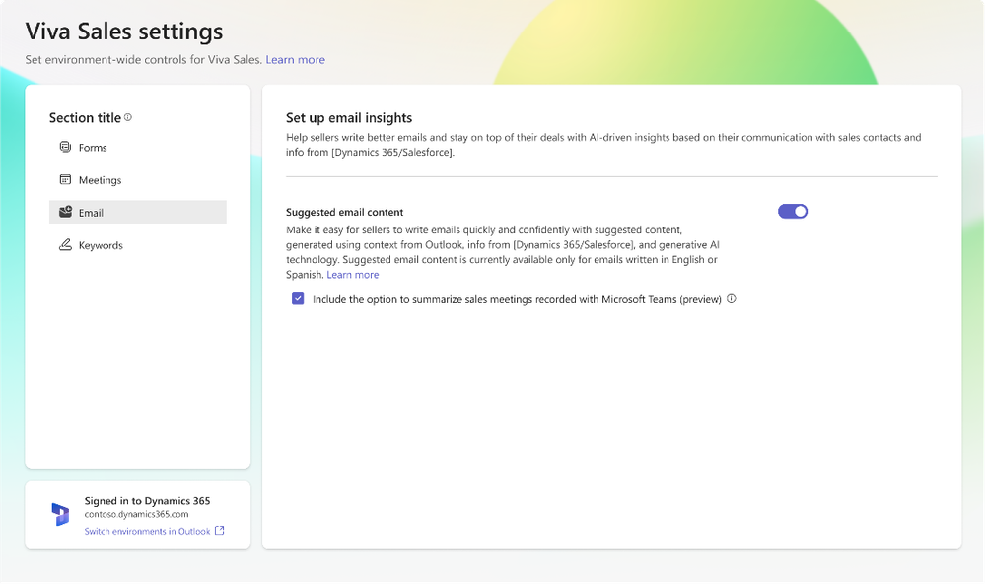Click the Viva Sales settings heading
Viewport: 985px width, 584px height.
pos(124,32)
